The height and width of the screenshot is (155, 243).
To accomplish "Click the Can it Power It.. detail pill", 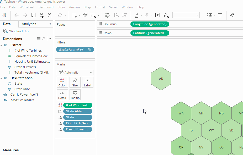I will 78,129.
